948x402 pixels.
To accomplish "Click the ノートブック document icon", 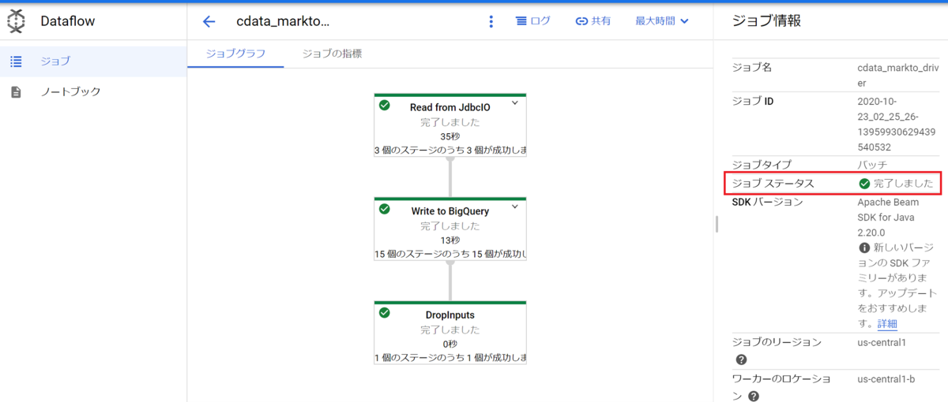I will pos(16,92).
